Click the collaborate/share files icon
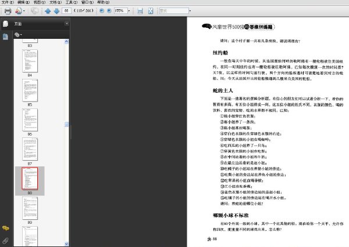The height and width of the screenshot is (247, 349). pos(19,10)
